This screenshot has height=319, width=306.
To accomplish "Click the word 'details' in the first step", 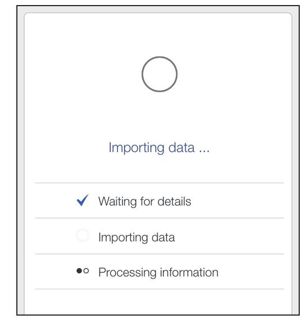I will click(175, 201).
